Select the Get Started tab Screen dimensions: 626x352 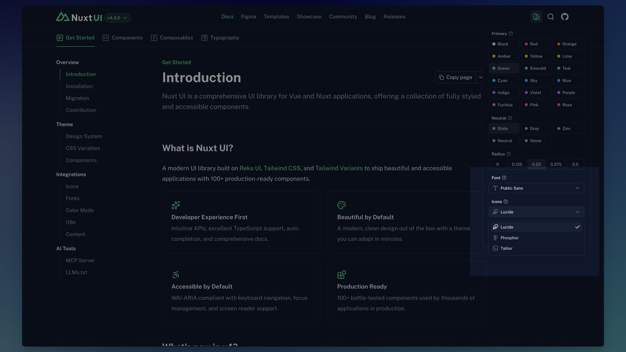pyautogui.click(x=76, y=38)
